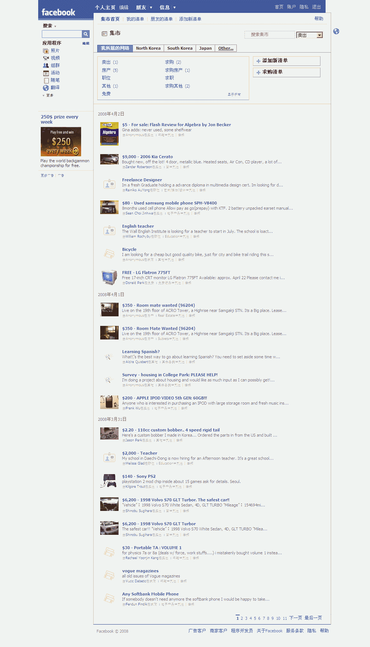Switch to Japan tab

206,48
